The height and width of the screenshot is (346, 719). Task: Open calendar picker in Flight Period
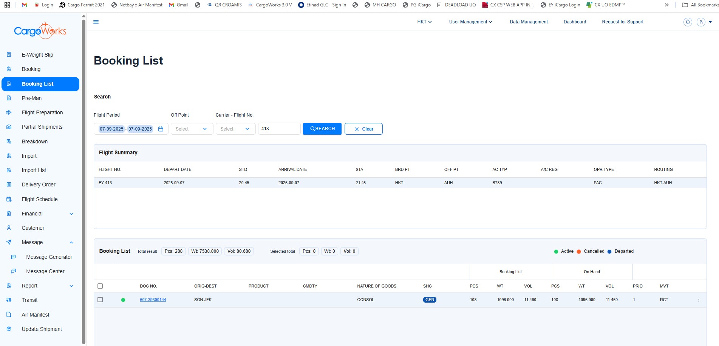pos(161,129)
